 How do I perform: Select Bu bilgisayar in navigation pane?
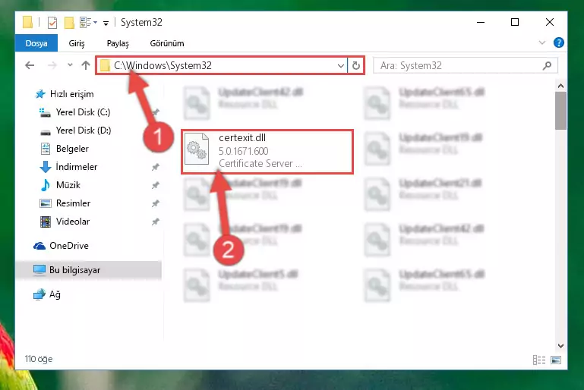(89, 270)
